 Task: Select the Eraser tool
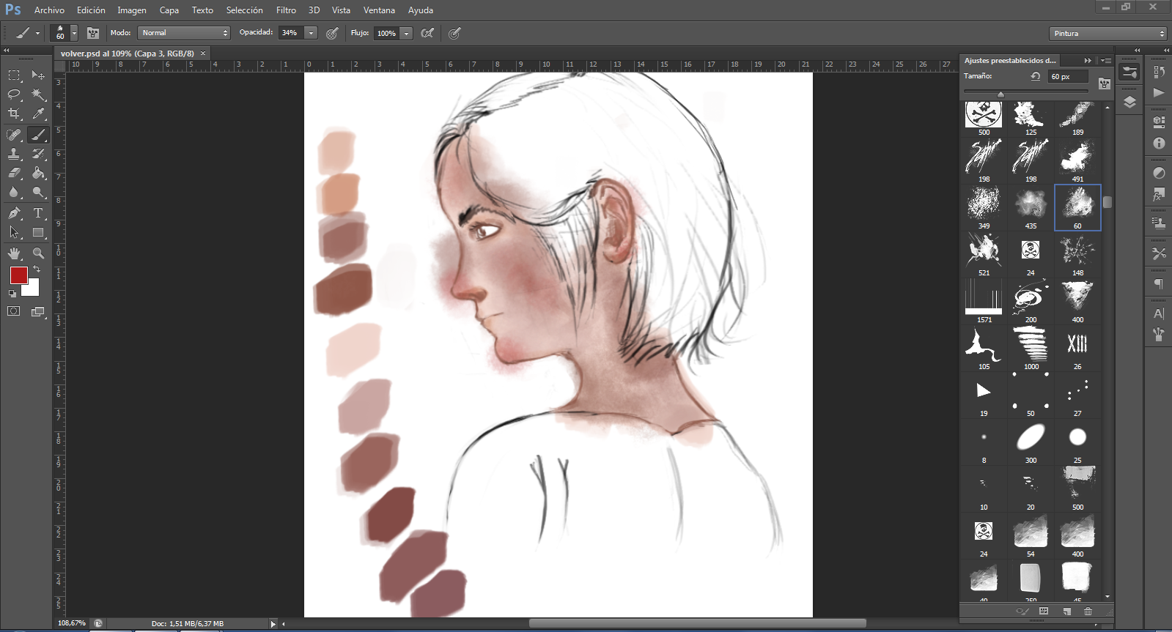click(x=14, y=173)
